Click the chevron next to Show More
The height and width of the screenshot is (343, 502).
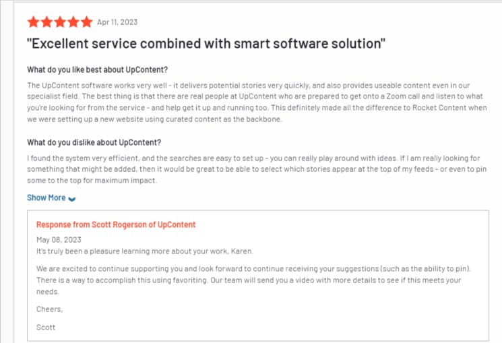(x=72, y=199)
